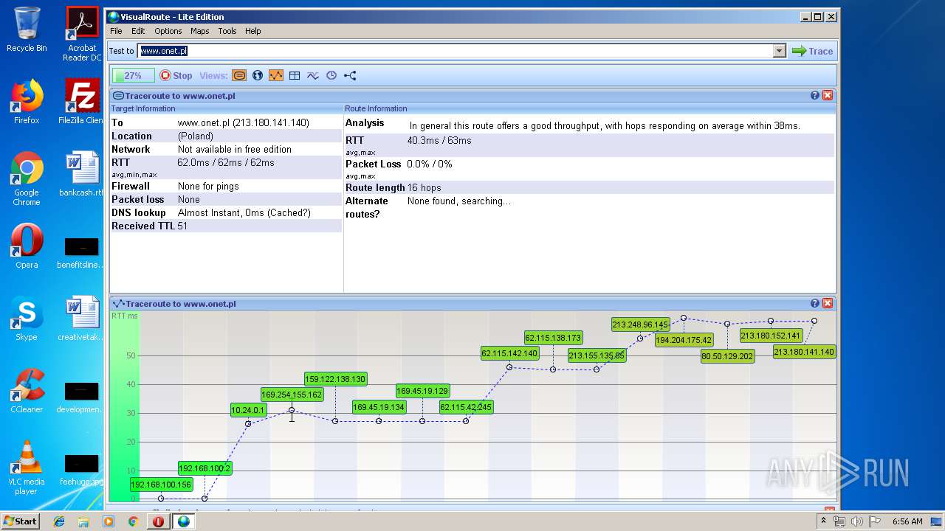Select hop label 80.50.129.202

tap(727, 356)
